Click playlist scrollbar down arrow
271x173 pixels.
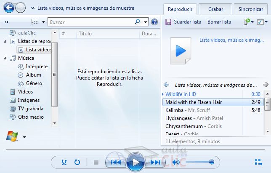(268, 132)
